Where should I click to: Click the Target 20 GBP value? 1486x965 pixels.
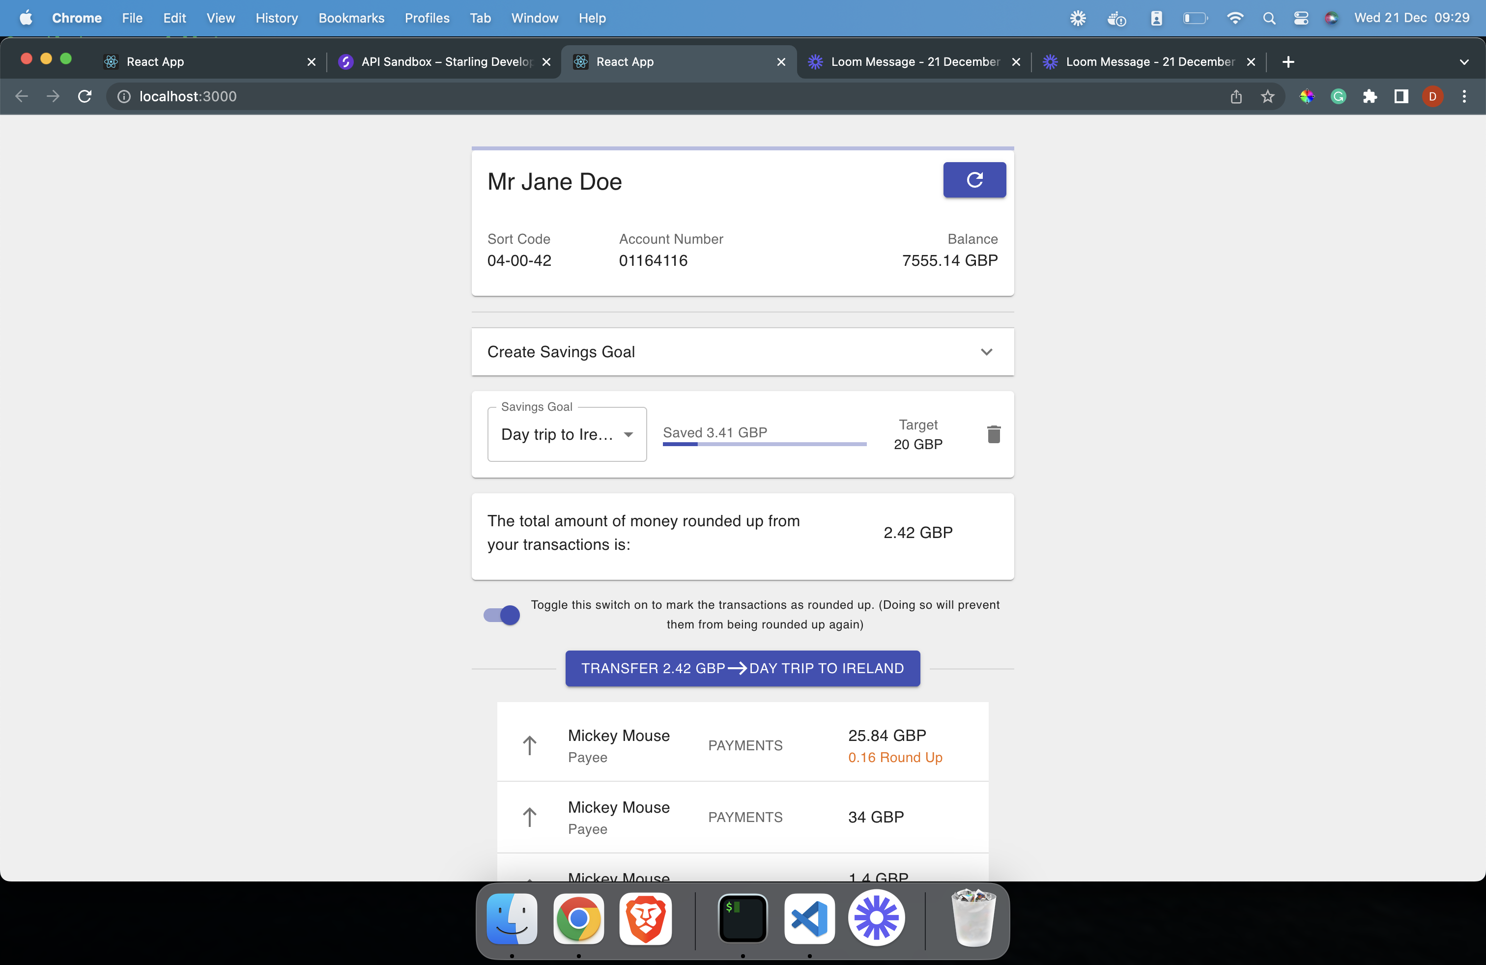coord(918,445)
